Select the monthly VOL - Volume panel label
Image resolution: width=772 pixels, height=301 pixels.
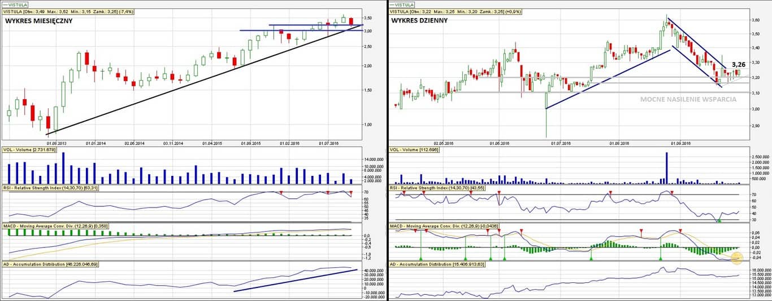pos(37,150)
